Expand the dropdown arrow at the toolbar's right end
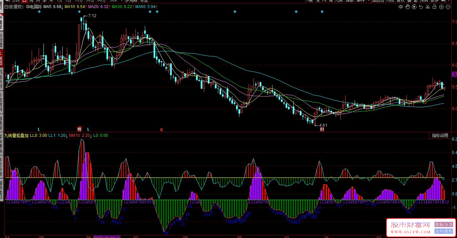The image size is (457, 238). [449, 1]
